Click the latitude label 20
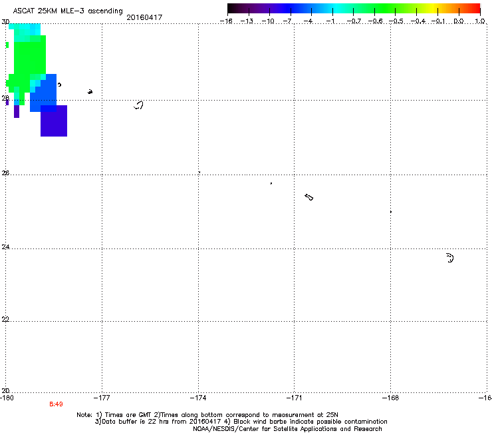Screen dimensions: 492x433 [x=5, y=390]
